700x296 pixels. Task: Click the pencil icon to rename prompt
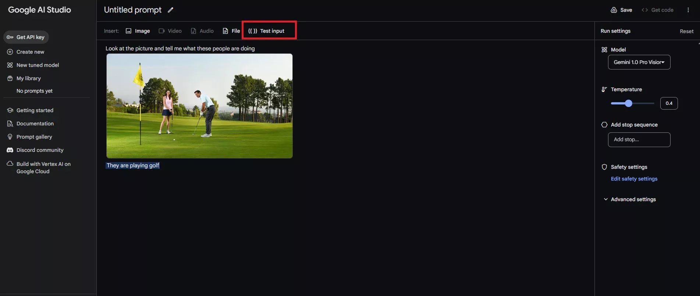(x=170, y=10)
